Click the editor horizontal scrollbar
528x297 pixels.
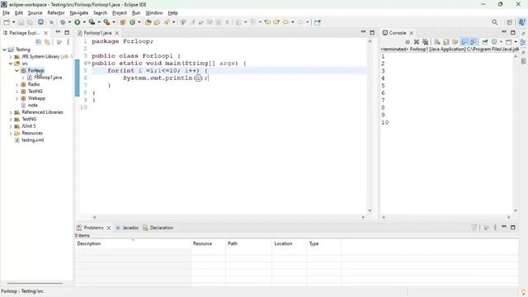[x=229, y=217]
